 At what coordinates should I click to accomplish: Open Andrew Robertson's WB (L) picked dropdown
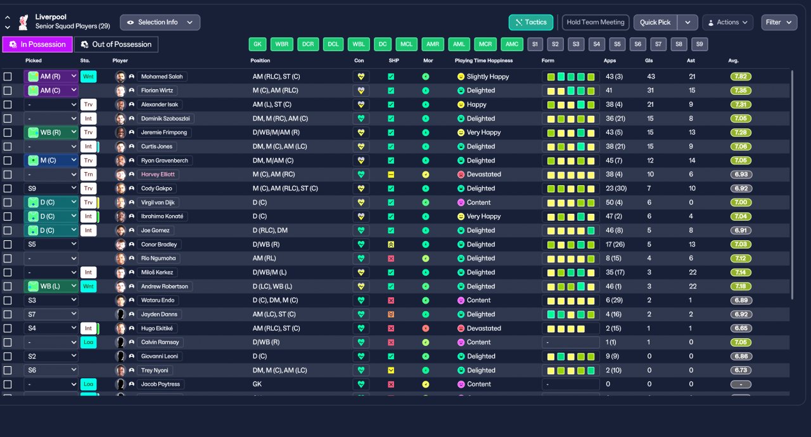tap(51, 286)
